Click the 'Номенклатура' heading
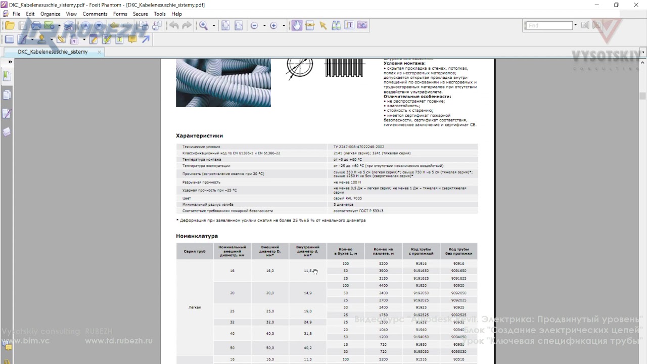Screen dimensions: 647x364 [x=197, y=236]
